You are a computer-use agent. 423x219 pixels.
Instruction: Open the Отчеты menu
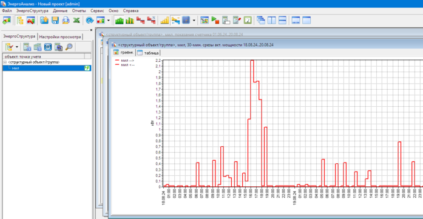point(79,11)
